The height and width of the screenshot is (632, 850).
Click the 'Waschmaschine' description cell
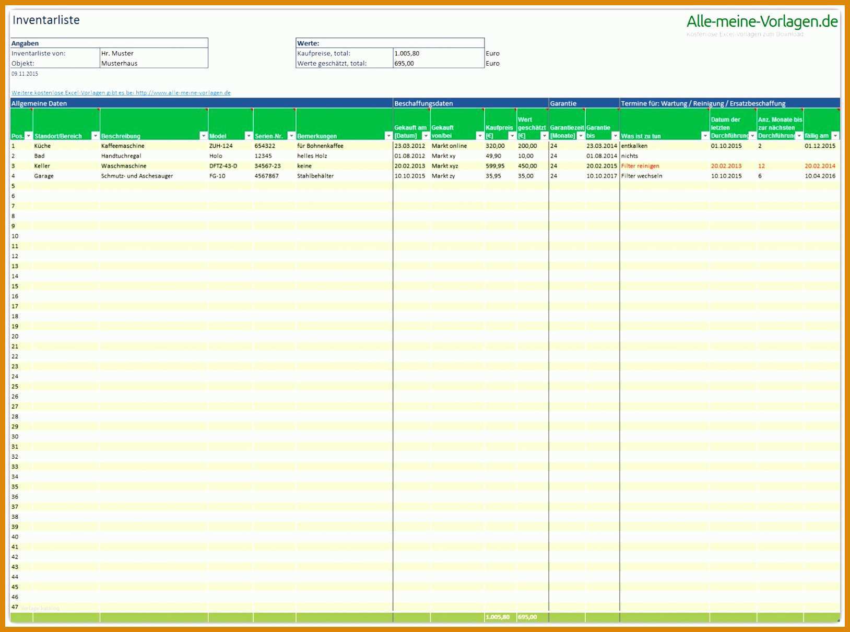tap(154, 166)
